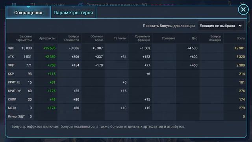Click the artifact bonus footnote text
252x142 pixels.
(98, 127)
